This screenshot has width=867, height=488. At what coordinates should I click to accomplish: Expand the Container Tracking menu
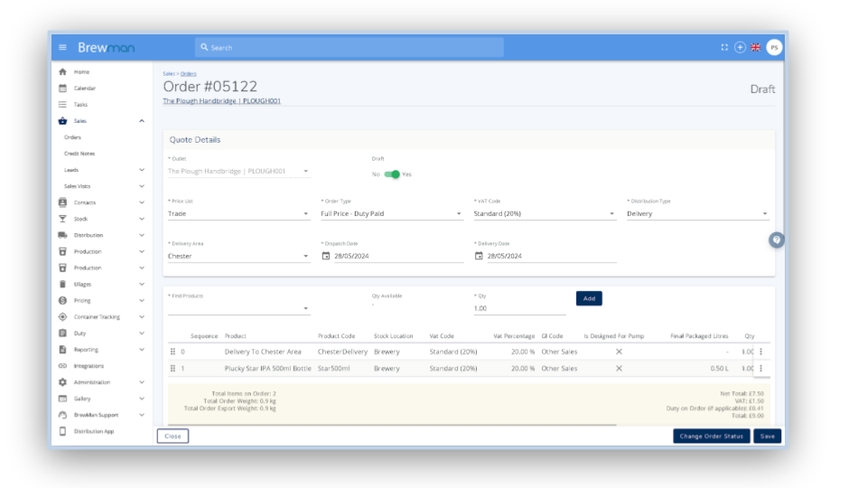coord(142,317)
